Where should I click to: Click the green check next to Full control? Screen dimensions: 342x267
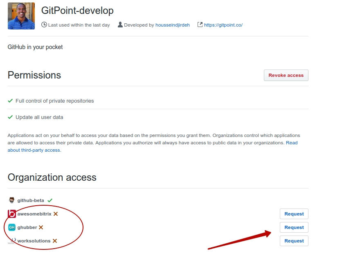point(10,101)
